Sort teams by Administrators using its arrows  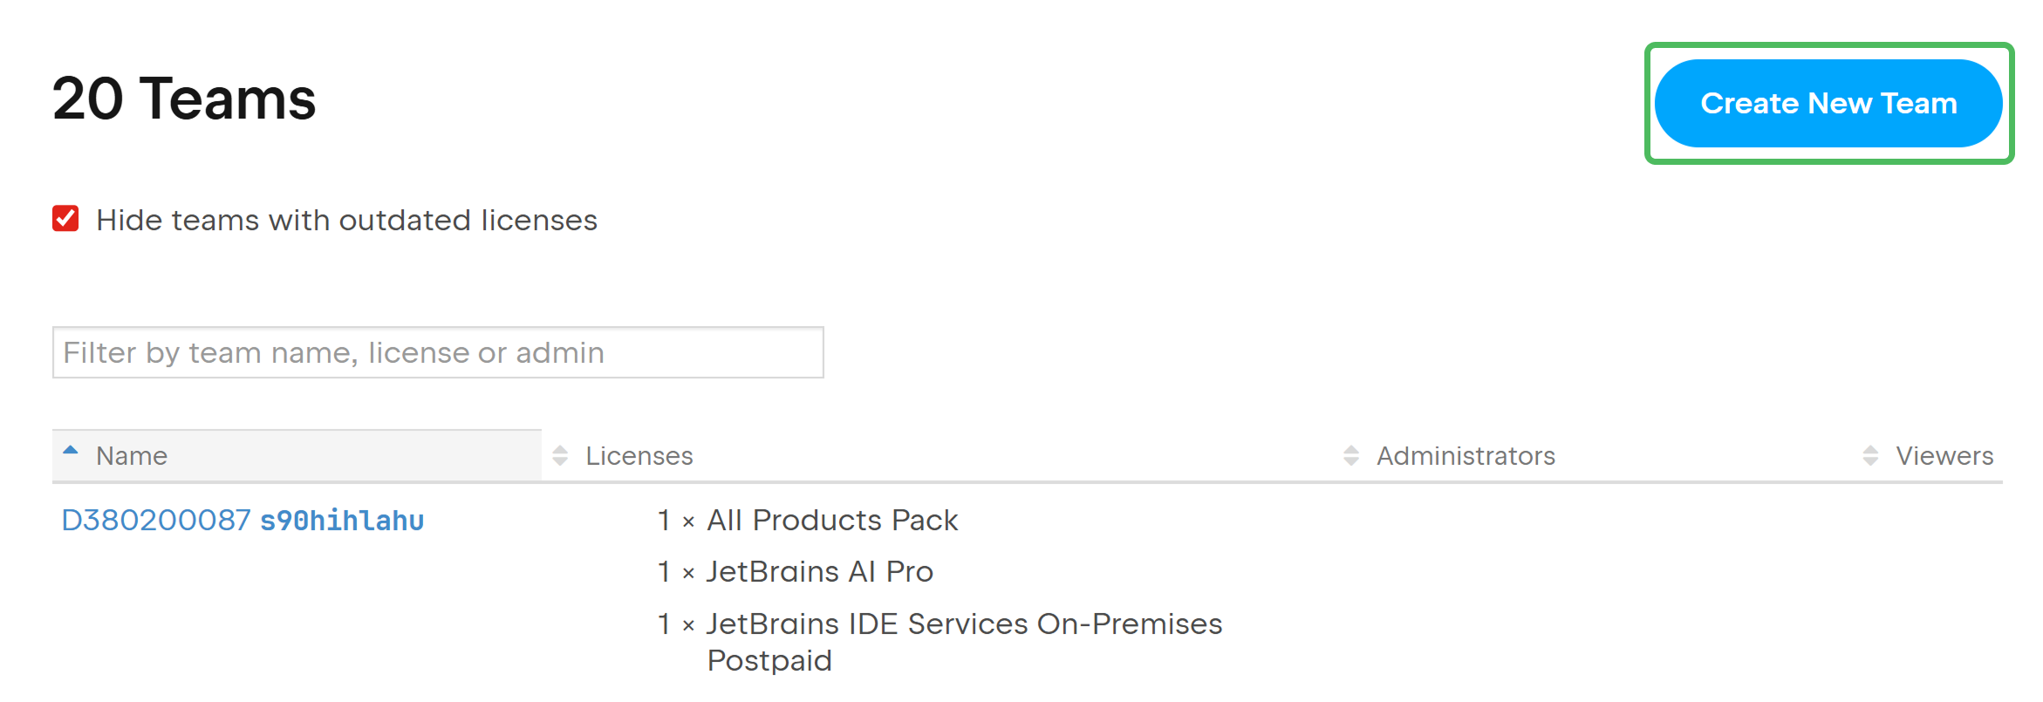coord(1349,454)
